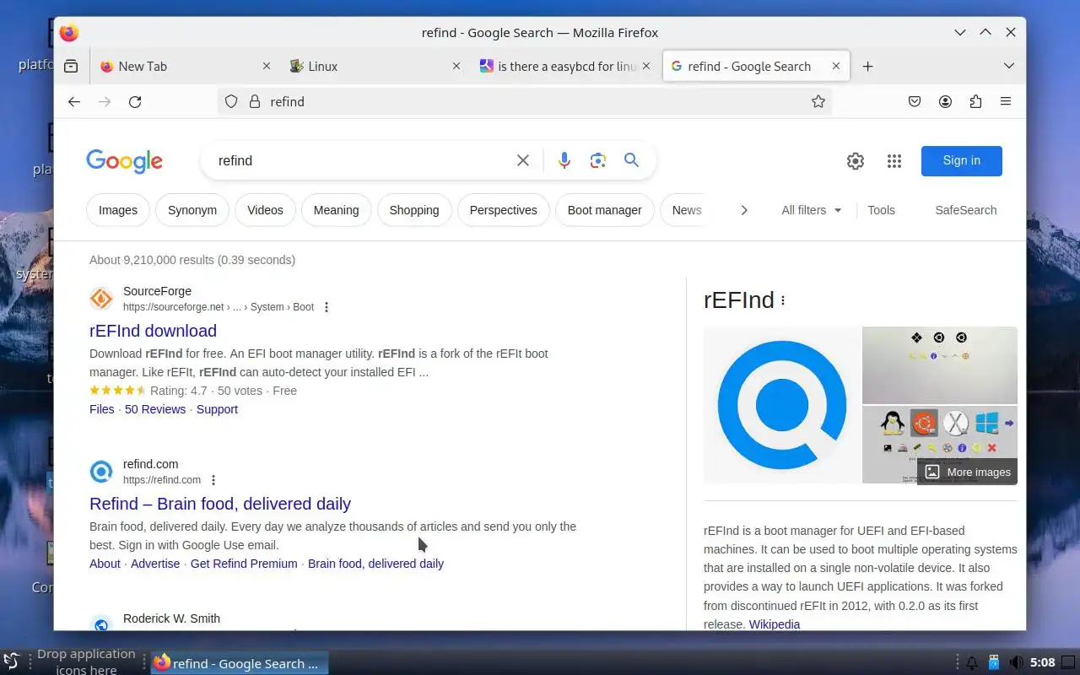1080x675 pixels.
Task: Open Get Refind Premium link
Action: pyautogui.click(x=244, y=564)
